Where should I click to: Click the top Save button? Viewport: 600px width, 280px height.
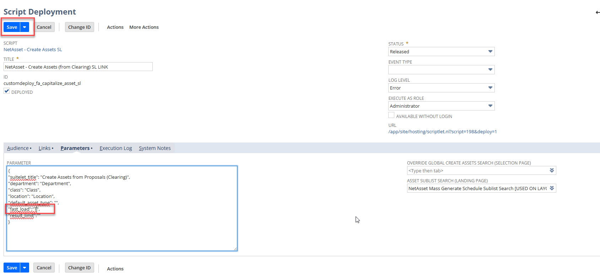pyautogui.click(x=12, y=27)
